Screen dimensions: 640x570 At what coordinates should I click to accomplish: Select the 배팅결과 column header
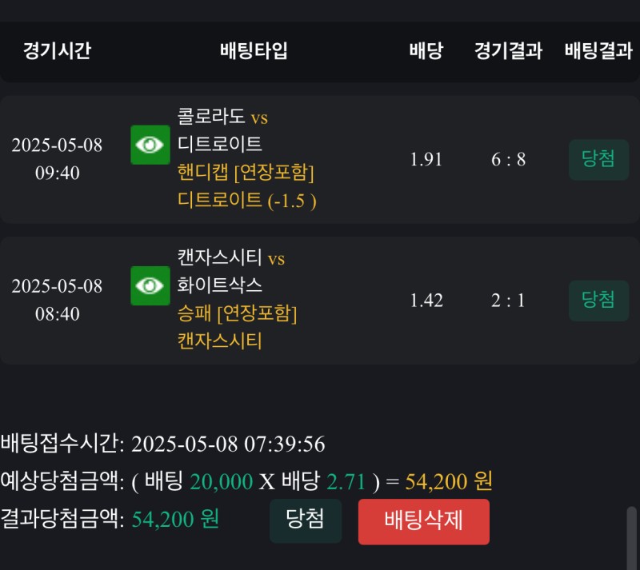coord(598,51)
